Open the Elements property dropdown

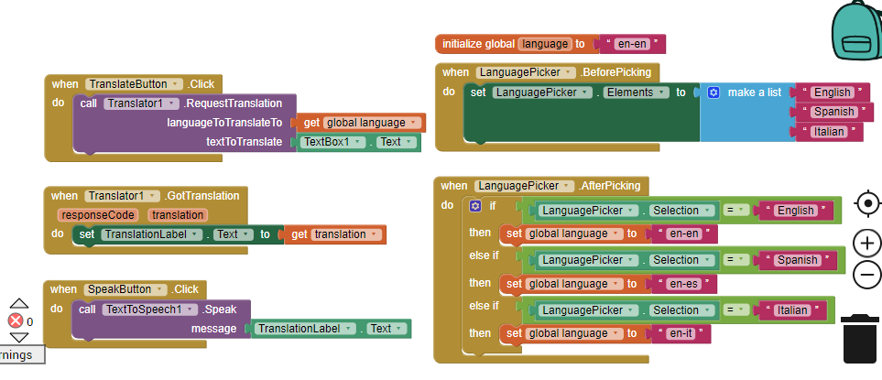tap(661, 92)
